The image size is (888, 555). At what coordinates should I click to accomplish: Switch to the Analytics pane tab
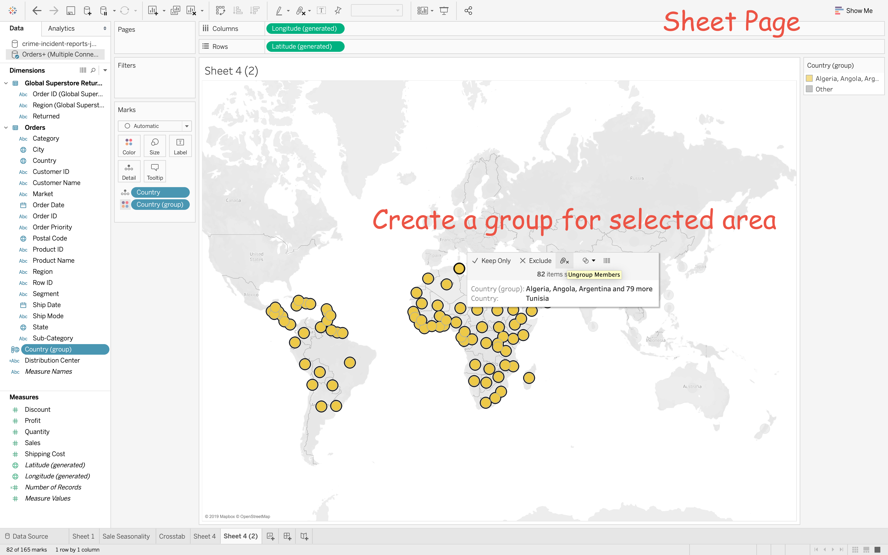point(61,28)
